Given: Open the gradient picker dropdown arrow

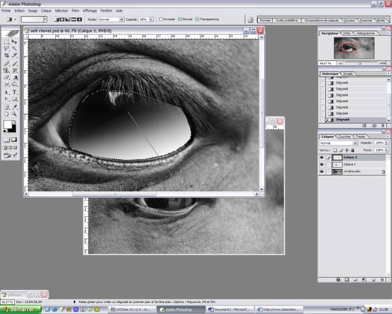Looking at the screenshot, I should 45,20.
